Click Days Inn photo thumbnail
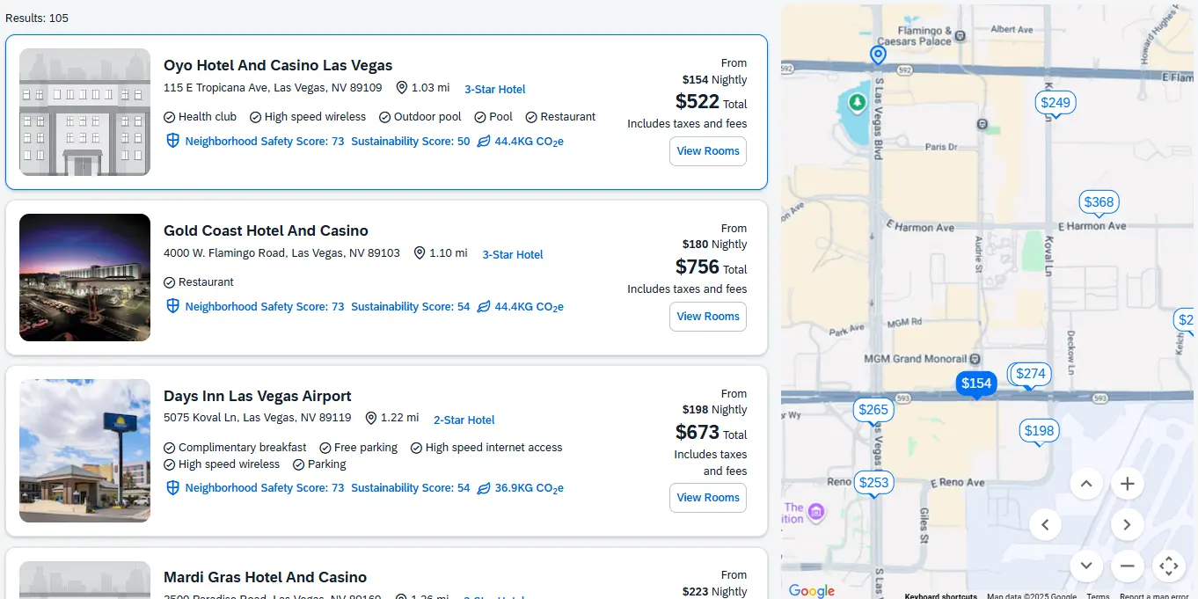The width and height of the screenshot is (1198, 599). tap(84, 450)
